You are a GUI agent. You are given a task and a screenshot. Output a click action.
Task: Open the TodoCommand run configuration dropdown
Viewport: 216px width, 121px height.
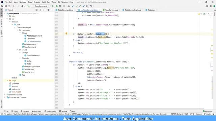coord(41,6)
